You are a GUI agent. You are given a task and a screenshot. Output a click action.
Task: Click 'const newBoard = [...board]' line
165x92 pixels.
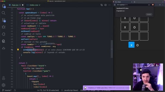[35, 26]
